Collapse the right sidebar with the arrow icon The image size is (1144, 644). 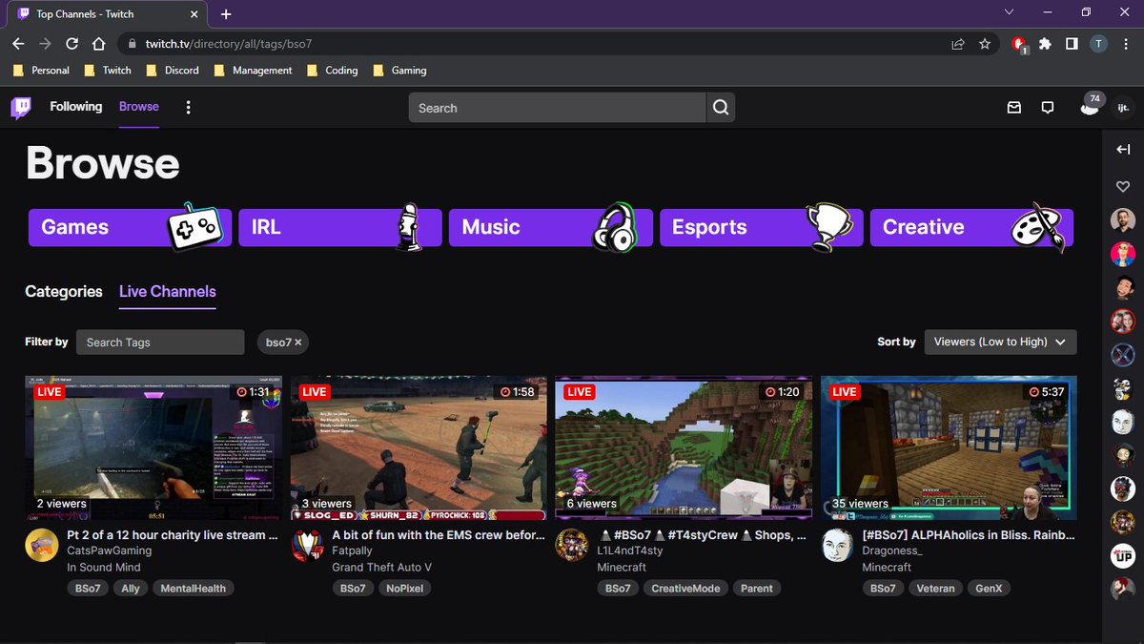coord(1123,149)
